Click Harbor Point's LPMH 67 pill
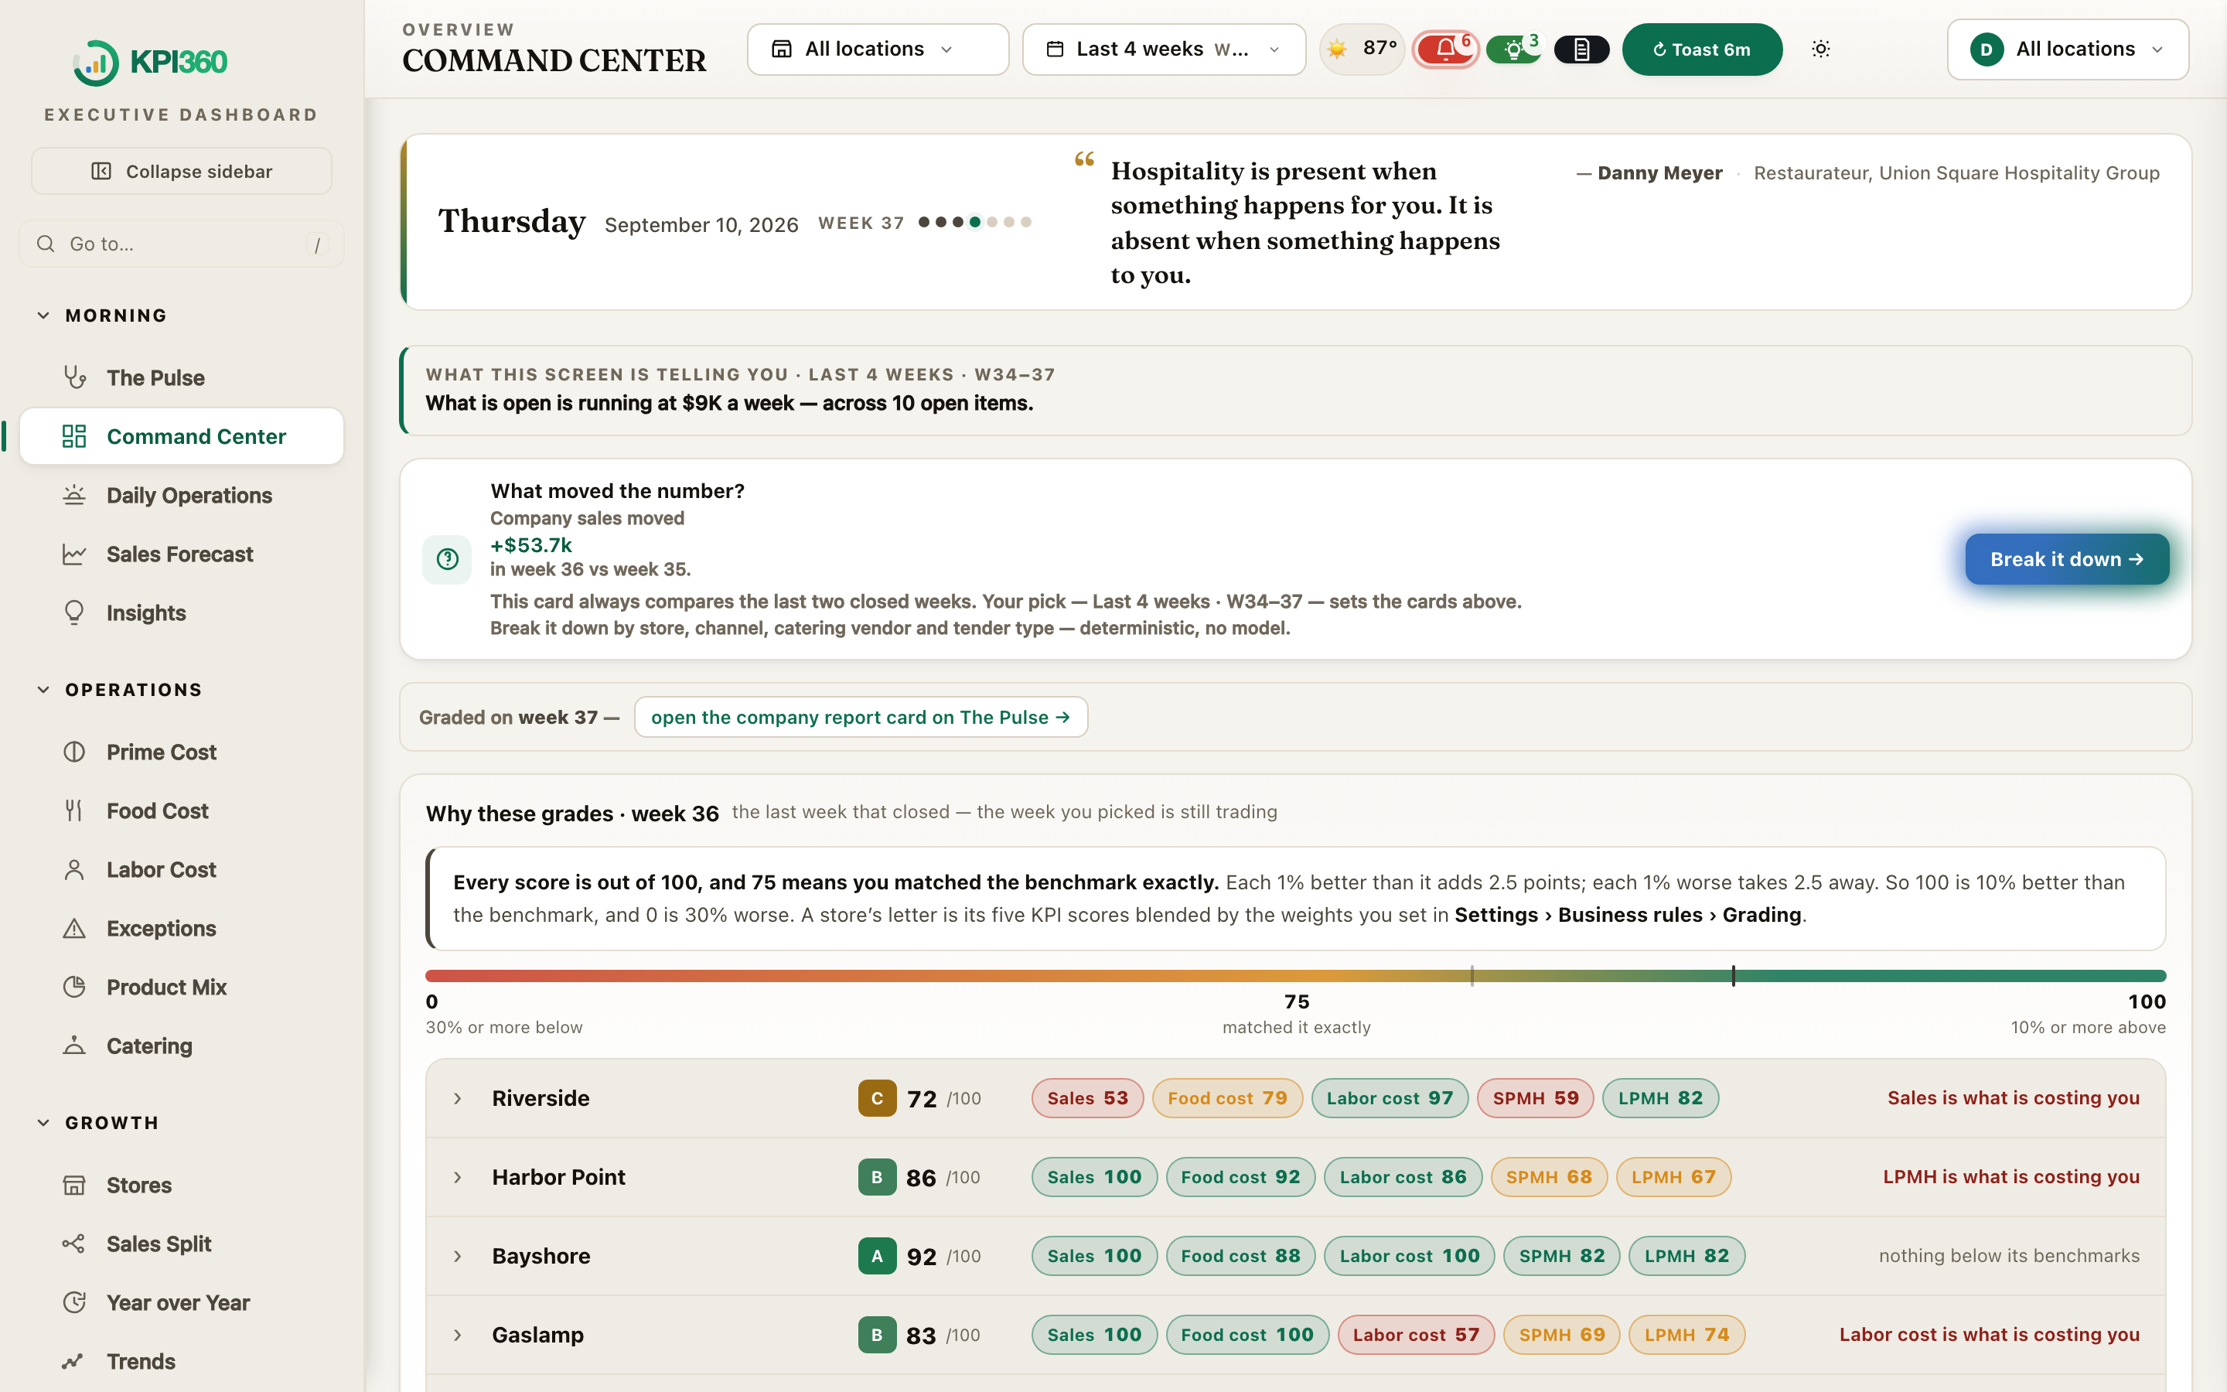The image size is (2227, 1392). [1673, 1178]
